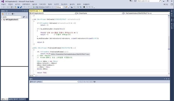Click clear all icon in Output toolbar
Viewport: 174px width, 101px height.
point(91,82)
